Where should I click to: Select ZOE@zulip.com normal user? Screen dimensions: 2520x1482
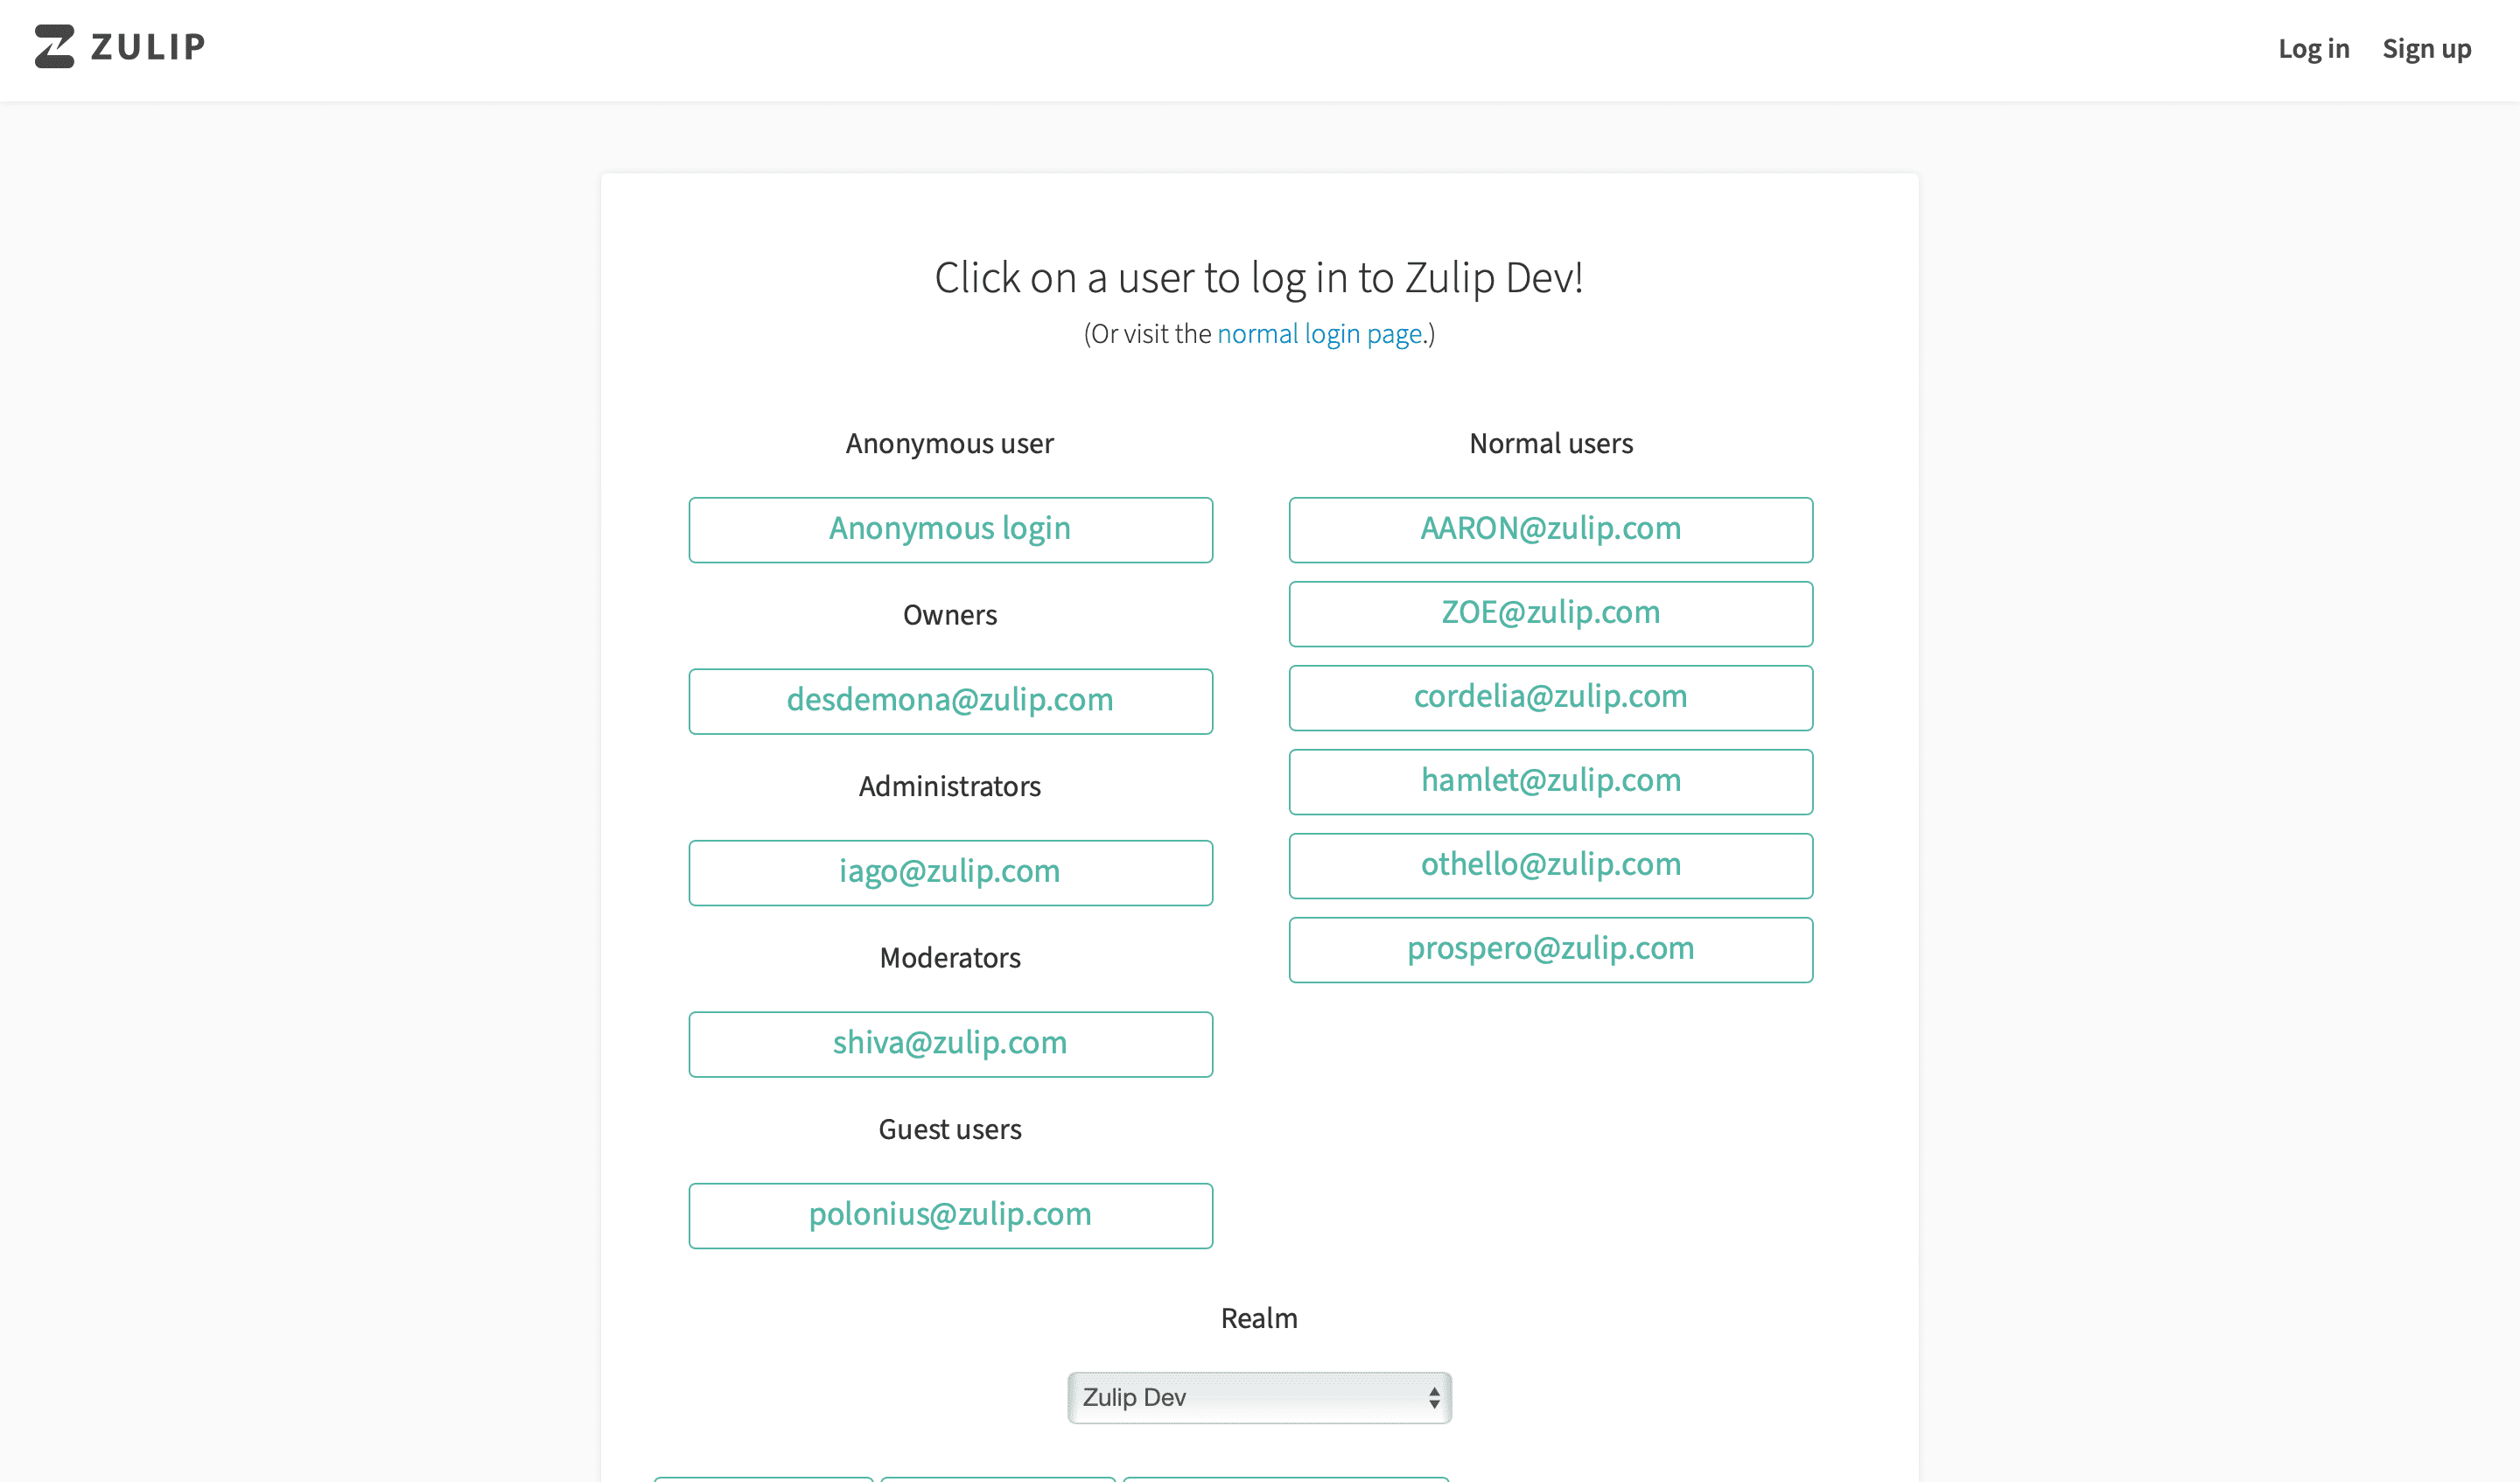(x=1550, y=612)
